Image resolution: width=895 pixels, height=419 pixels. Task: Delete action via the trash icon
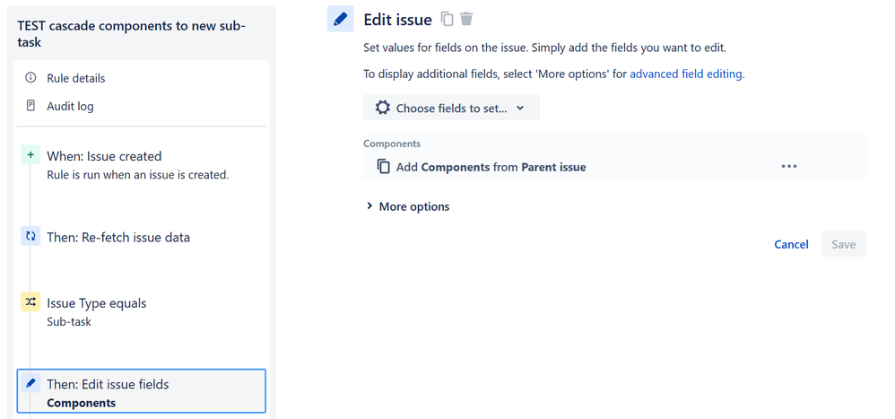tap(466, 19)
